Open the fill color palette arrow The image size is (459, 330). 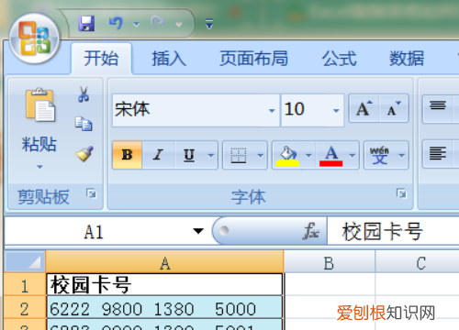(x=308, y=155)
